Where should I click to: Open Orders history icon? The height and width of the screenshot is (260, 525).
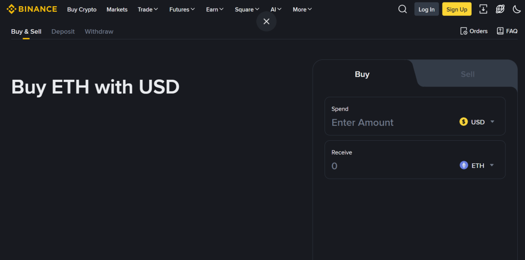tap(463, 31)
